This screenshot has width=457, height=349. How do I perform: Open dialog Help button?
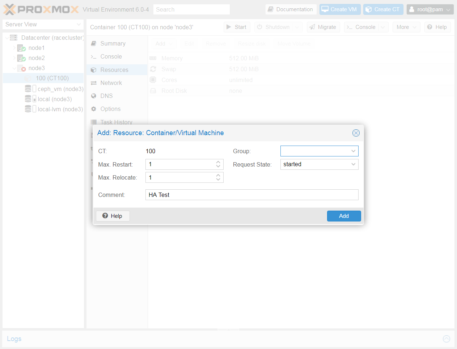click(113, 216)
